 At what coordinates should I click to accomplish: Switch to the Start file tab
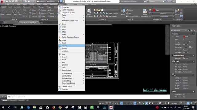(6, 23)
